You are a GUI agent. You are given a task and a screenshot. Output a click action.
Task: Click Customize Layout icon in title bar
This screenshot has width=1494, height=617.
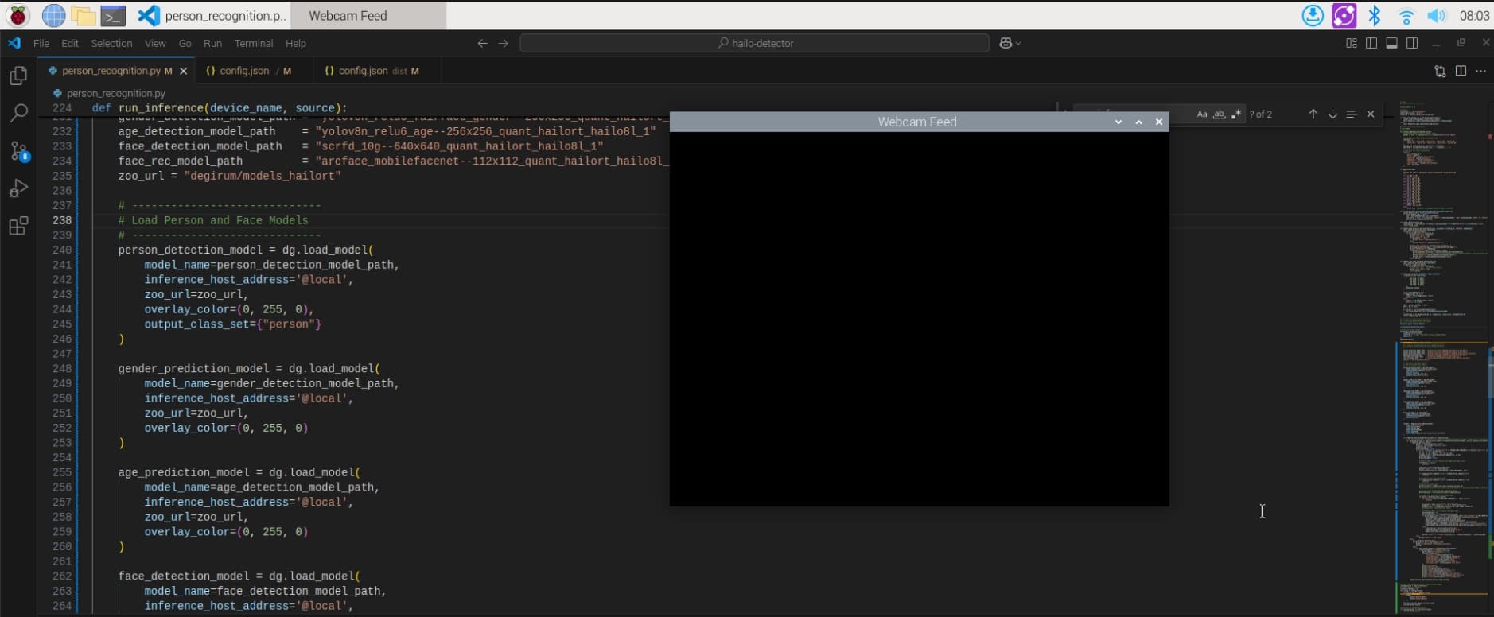click(x=1351, y=43)
